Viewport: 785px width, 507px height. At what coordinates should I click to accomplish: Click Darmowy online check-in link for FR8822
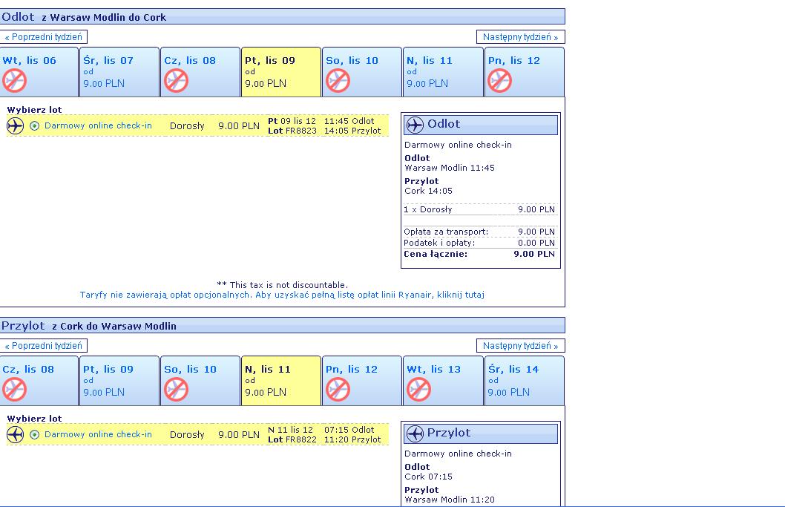click(x=98, y=434)
